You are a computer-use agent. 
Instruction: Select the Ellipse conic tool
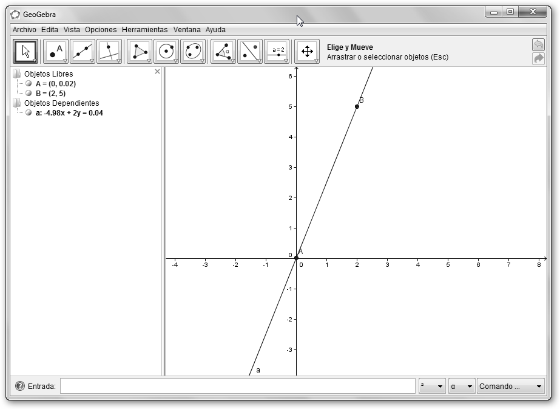point(193,52)
